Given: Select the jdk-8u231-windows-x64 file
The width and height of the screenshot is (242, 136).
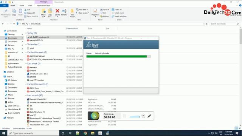Looking at the screenshot, I should coord(39,37).
